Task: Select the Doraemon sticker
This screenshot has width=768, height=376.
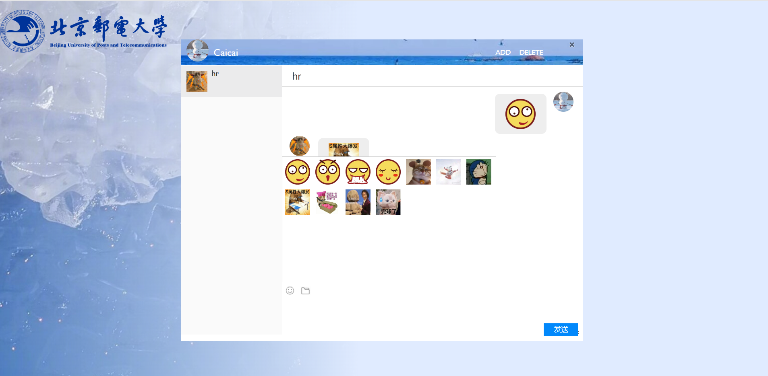Action: coord(479,172)
